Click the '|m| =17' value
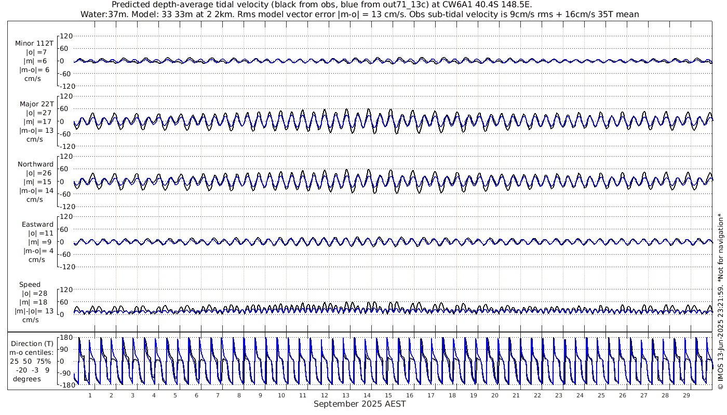Image resolution: width=727 pixels, height=415 pixels. 38,121
